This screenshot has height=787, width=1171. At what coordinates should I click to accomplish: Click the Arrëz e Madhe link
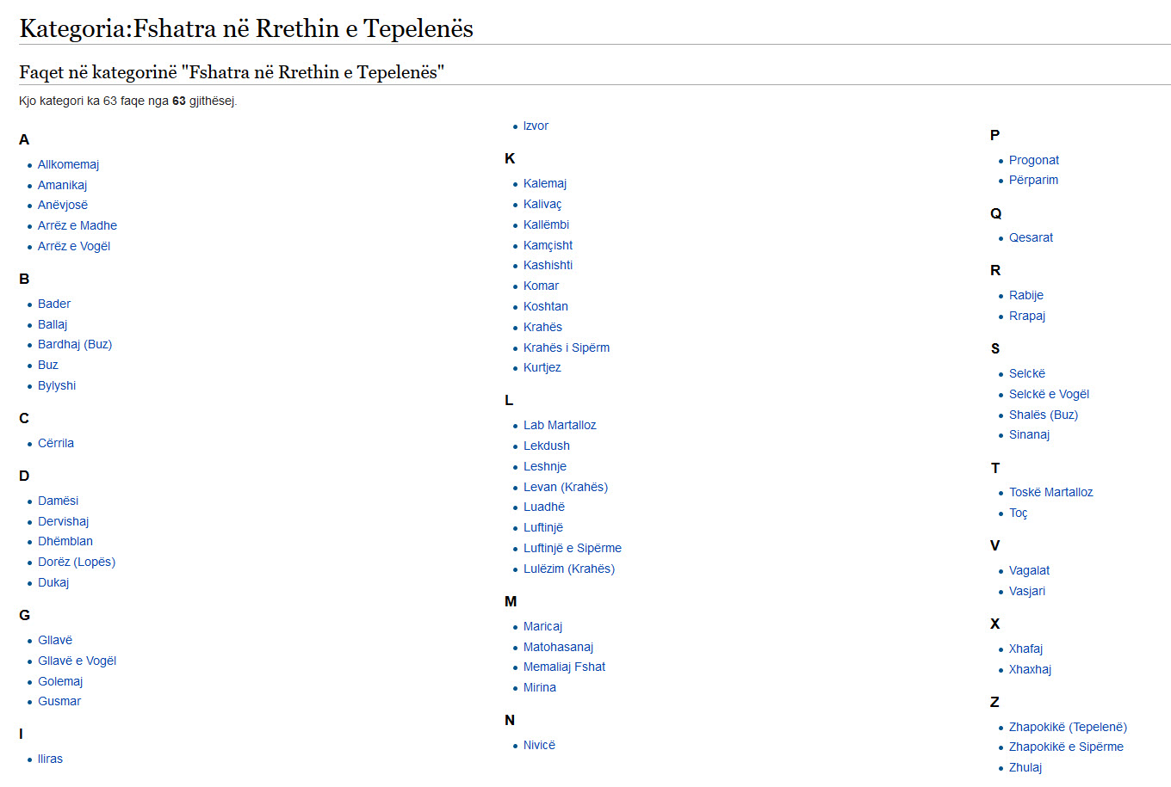click(77, 225)
